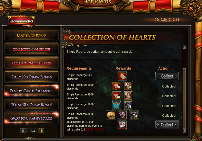The image size is (202, 141).
Task: Go to next events page arrow
Action: [x=42, y=131]
